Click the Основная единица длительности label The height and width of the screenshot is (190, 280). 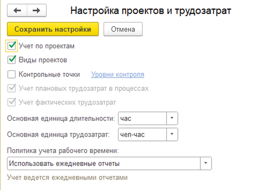pos(61,118)
